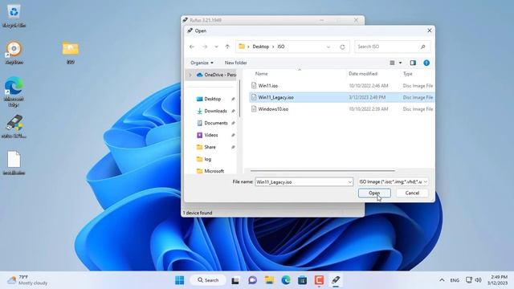514x289 pixels.
Task: Select the ISO folder on desktop
Action: click(71, 52)
